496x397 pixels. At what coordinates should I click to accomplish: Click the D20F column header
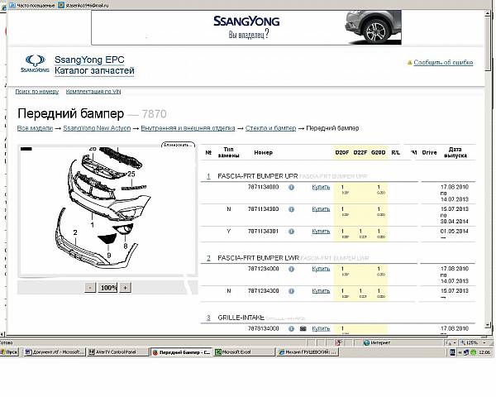(x=342, y=152)
